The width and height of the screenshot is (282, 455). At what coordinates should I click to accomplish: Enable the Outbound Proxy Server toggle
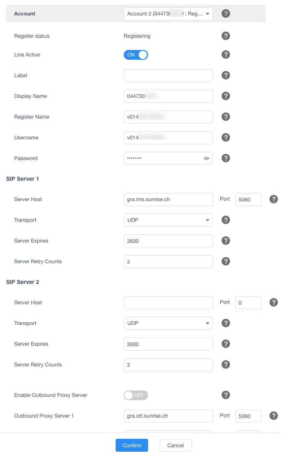coord(136,395)
